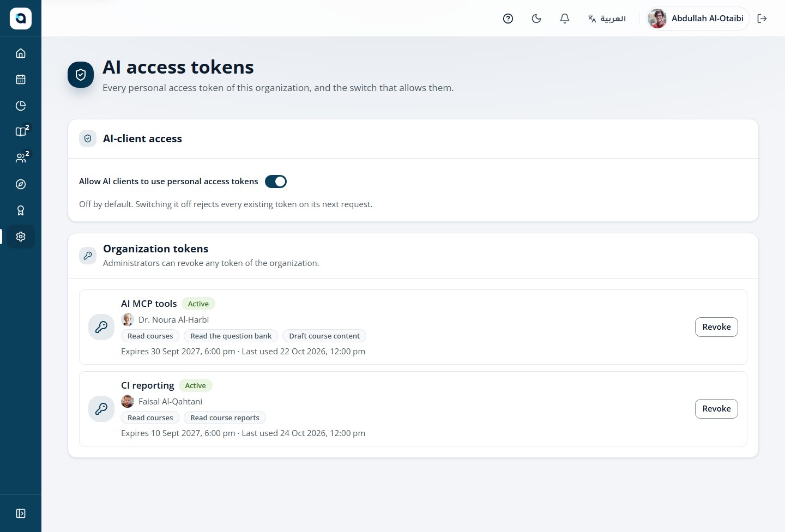The height and width of the screenshot is (532, 785).
Task: Click Faisal Al-Qahtani name
Action: [170, 401]
